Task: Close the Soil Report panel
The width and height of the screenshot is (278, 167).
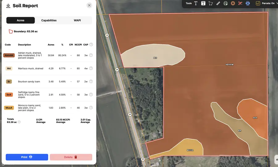Action: [x=89, y=5]
